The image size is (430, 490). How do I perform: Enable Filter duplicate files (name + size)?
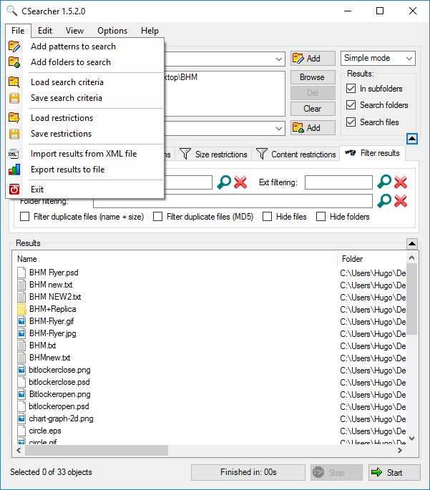tap(25, 217)
